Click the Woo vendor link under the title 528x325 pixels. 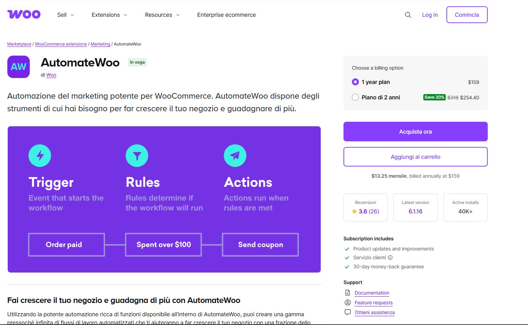click(51, 75)
